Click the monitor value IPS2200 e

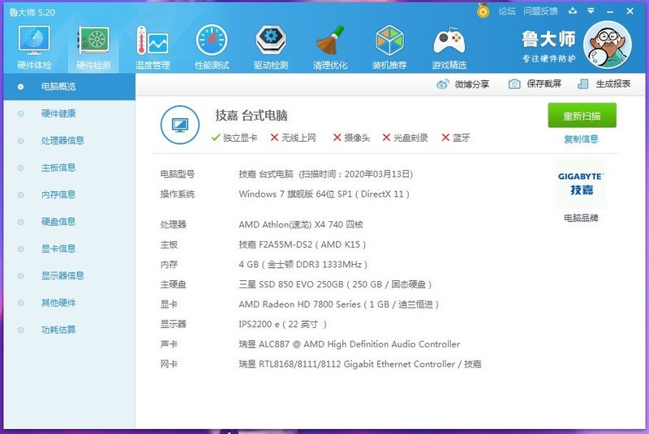pos(282,324)
